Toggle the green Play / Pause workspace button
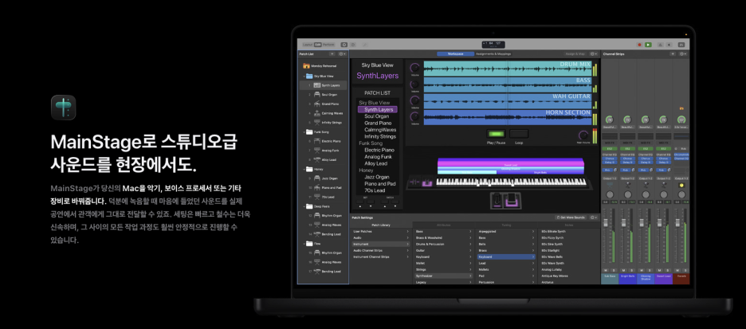The width and height of the screenshot is (746, 329). tap(497, 134)
